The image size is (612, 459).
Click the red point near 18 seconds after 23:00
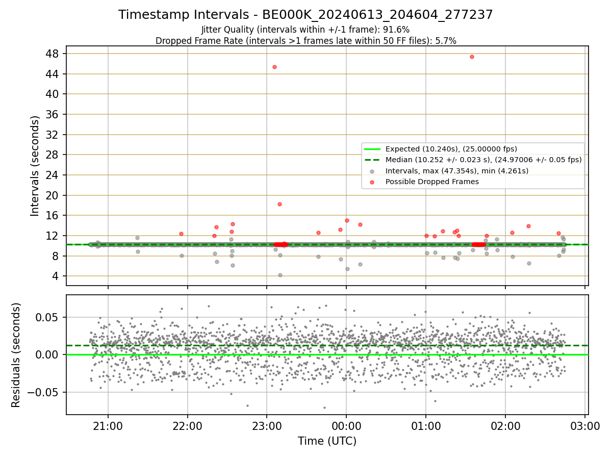coord(279,204)
